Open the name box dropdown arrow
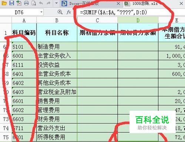 pos(41,12)
